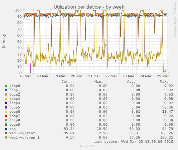Click the loop2 orange legend swatch
This screenshot has height=150, width=178.
point(6,95)
